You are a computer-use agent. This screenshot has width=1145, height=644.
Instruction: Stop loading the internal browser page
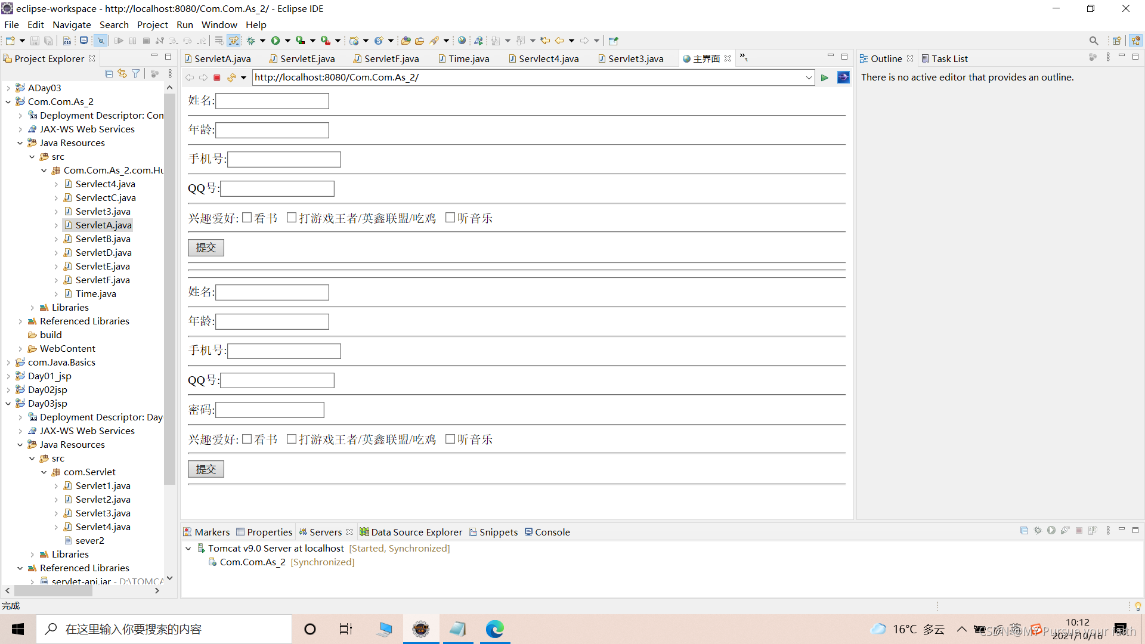pyautogui.click(x=217, y=78)
